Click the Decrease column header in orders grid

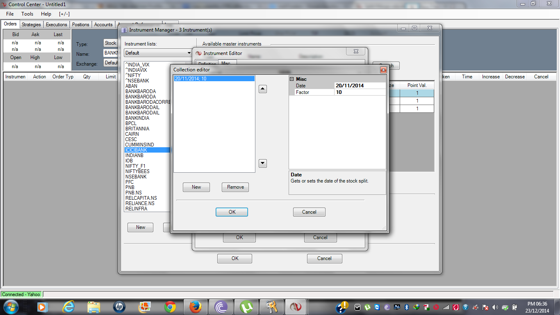515,77
